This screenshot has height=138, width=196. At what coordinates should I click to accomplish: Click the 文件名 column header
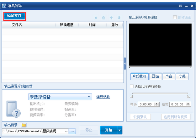(x=33, y=25)
